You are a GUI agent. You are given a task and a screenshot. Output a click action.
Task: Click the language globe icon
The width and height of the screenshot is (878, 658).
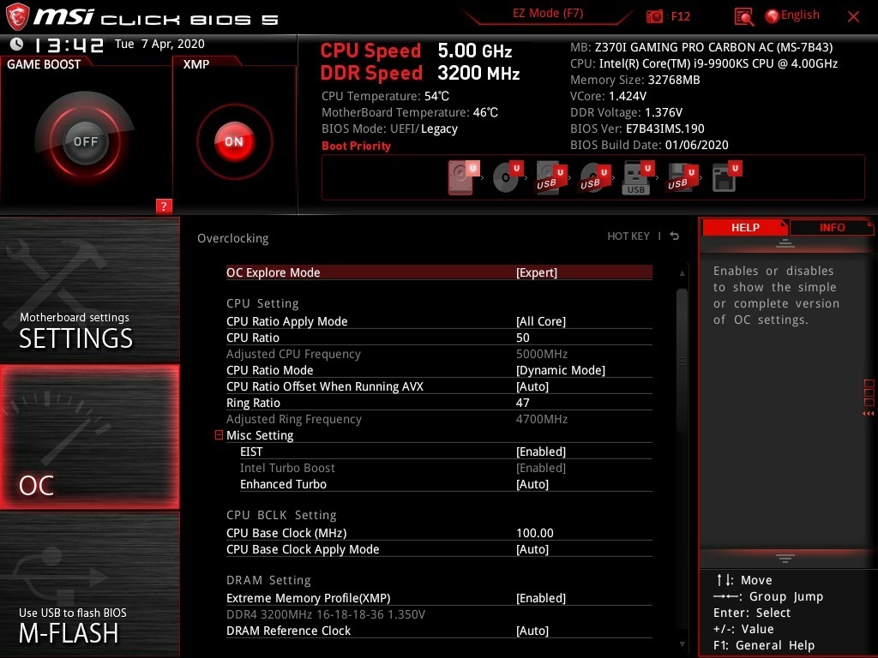[x=773, y=16]
